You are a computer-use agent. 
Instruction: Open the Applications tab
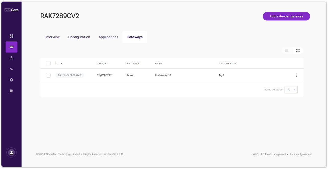click(108, 37)
